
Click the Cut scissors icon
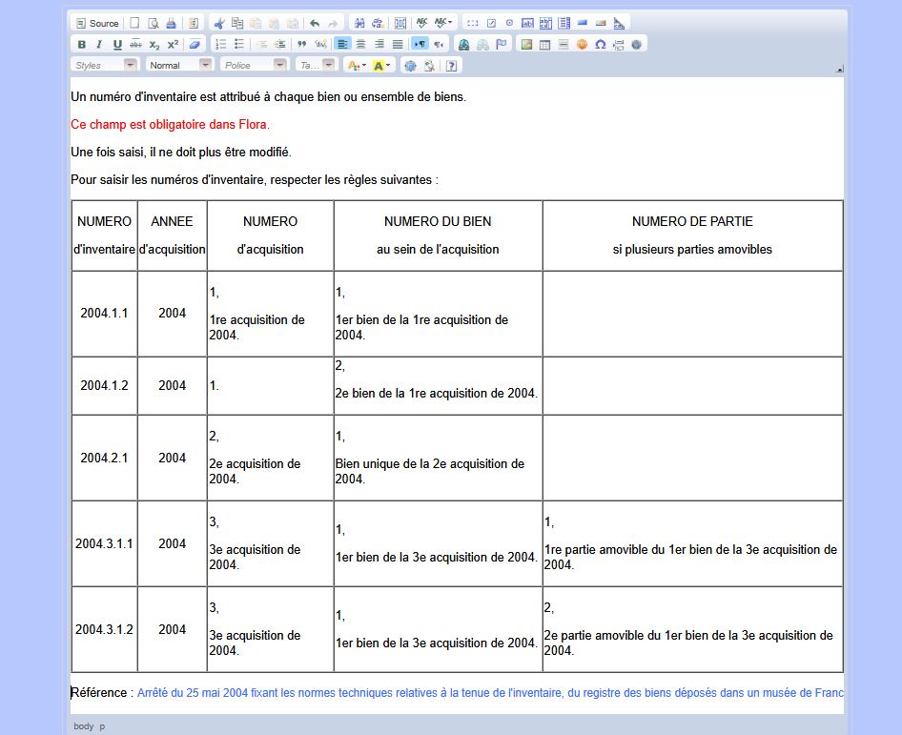pyautogui.click(x=219, y=23)
